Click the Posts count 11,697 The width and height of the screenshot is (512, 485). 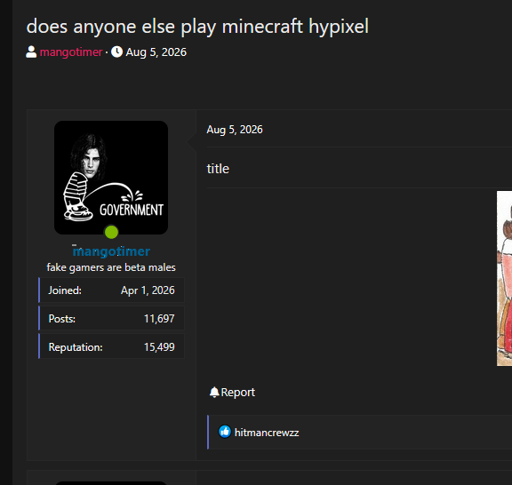pos(159,319)
